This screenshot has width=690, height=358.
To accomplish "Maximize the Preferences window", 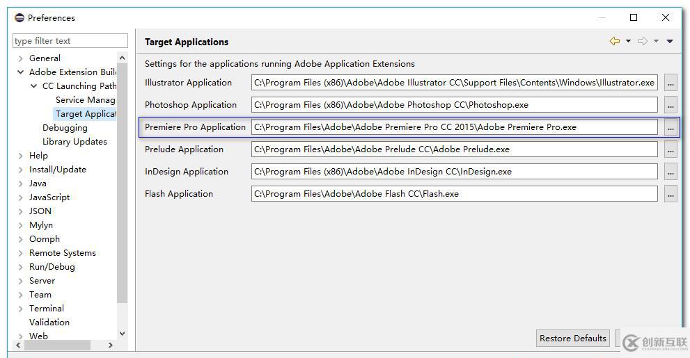I will point(634,17).
